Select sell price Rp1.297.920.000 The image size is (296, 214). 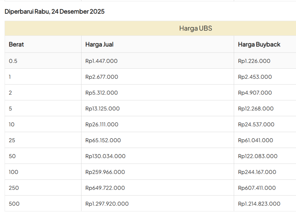pos(107,204)
